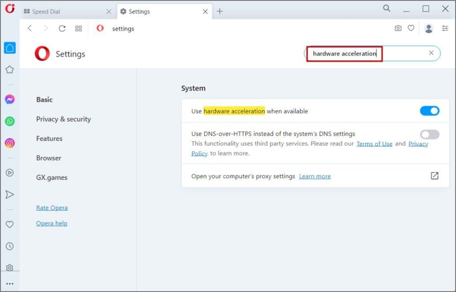The image size is (456, 292).
Task: Open the profile account icon
Action: (x=429, y=28)
